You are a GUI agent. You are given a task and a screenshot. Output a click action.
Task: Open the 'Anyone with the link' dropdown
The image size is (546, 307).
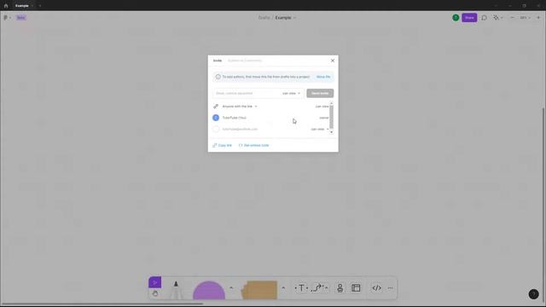(x=240, y=106)
